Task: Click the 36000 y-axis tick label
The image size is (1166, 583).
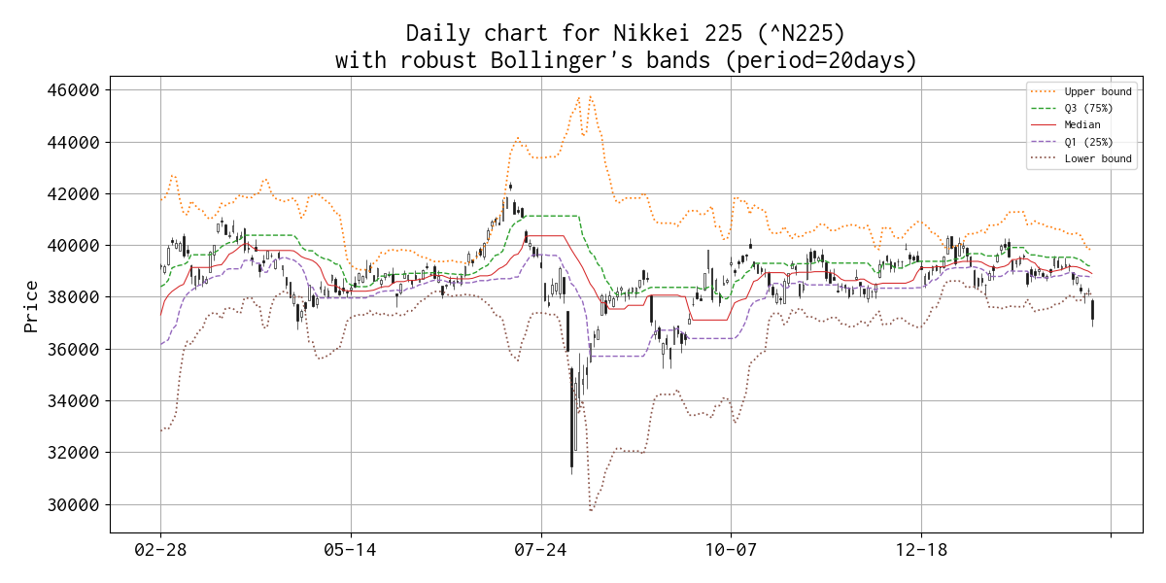Action: [x=74, y=349]
